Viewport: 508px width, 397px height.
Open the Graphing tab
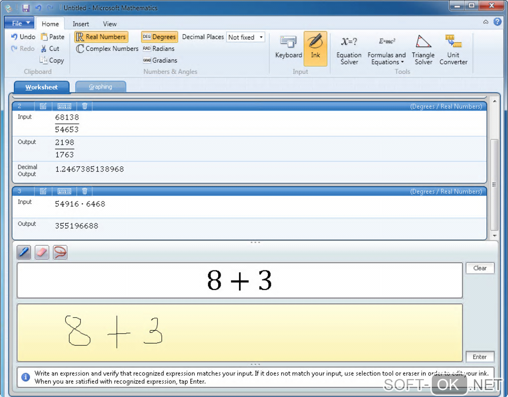pyautogui.click(x=101, y=87)
